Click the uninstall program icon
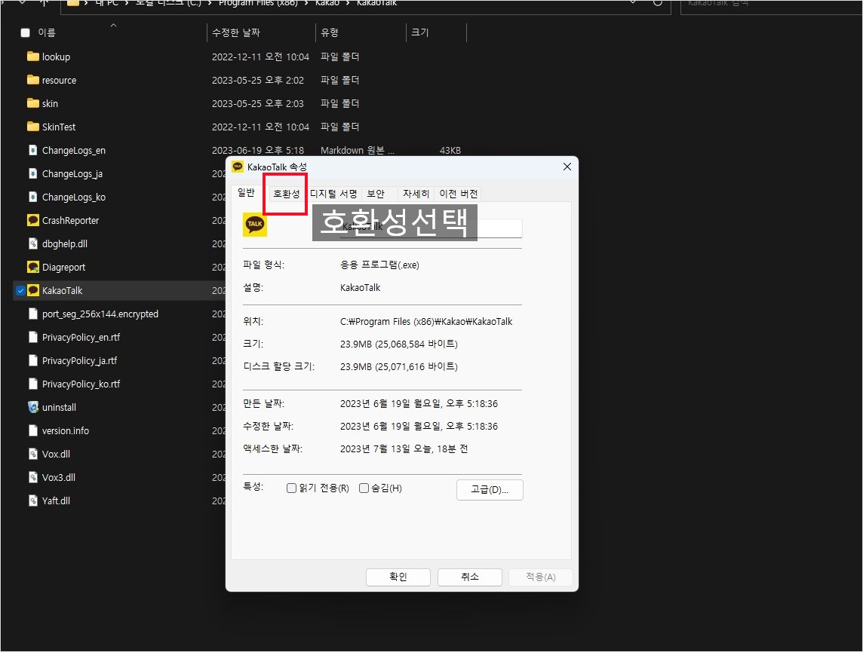Image resolution: width=863 pixels, height=652 pixels. point(33,407)
